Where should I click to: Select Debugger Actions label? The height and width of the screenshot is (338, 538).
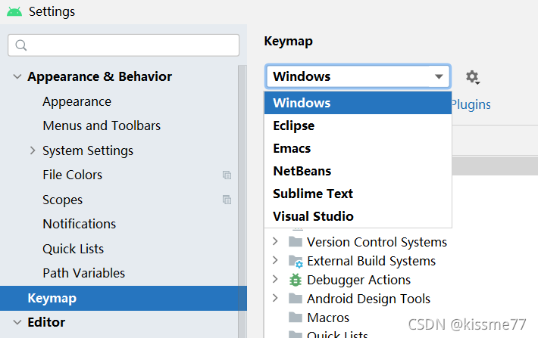358,280
